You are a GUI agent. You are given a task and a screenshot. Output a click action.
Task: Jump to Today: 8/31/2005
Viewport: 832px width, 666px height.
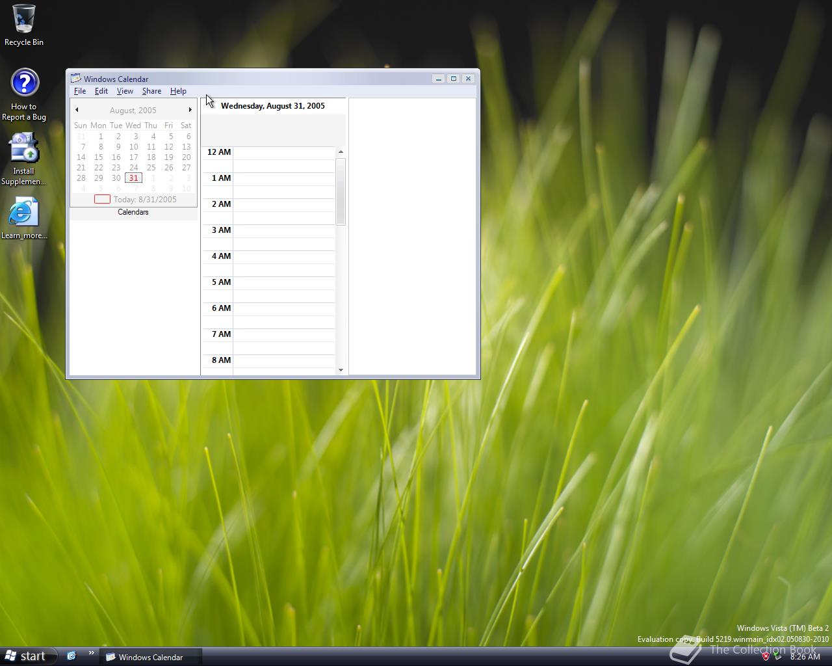(x=135, y=200)
